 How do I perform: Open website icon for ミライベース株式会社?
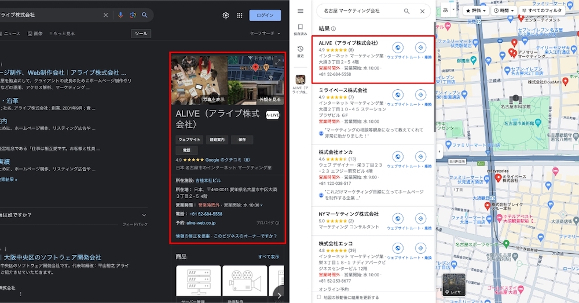coord(397,95)
